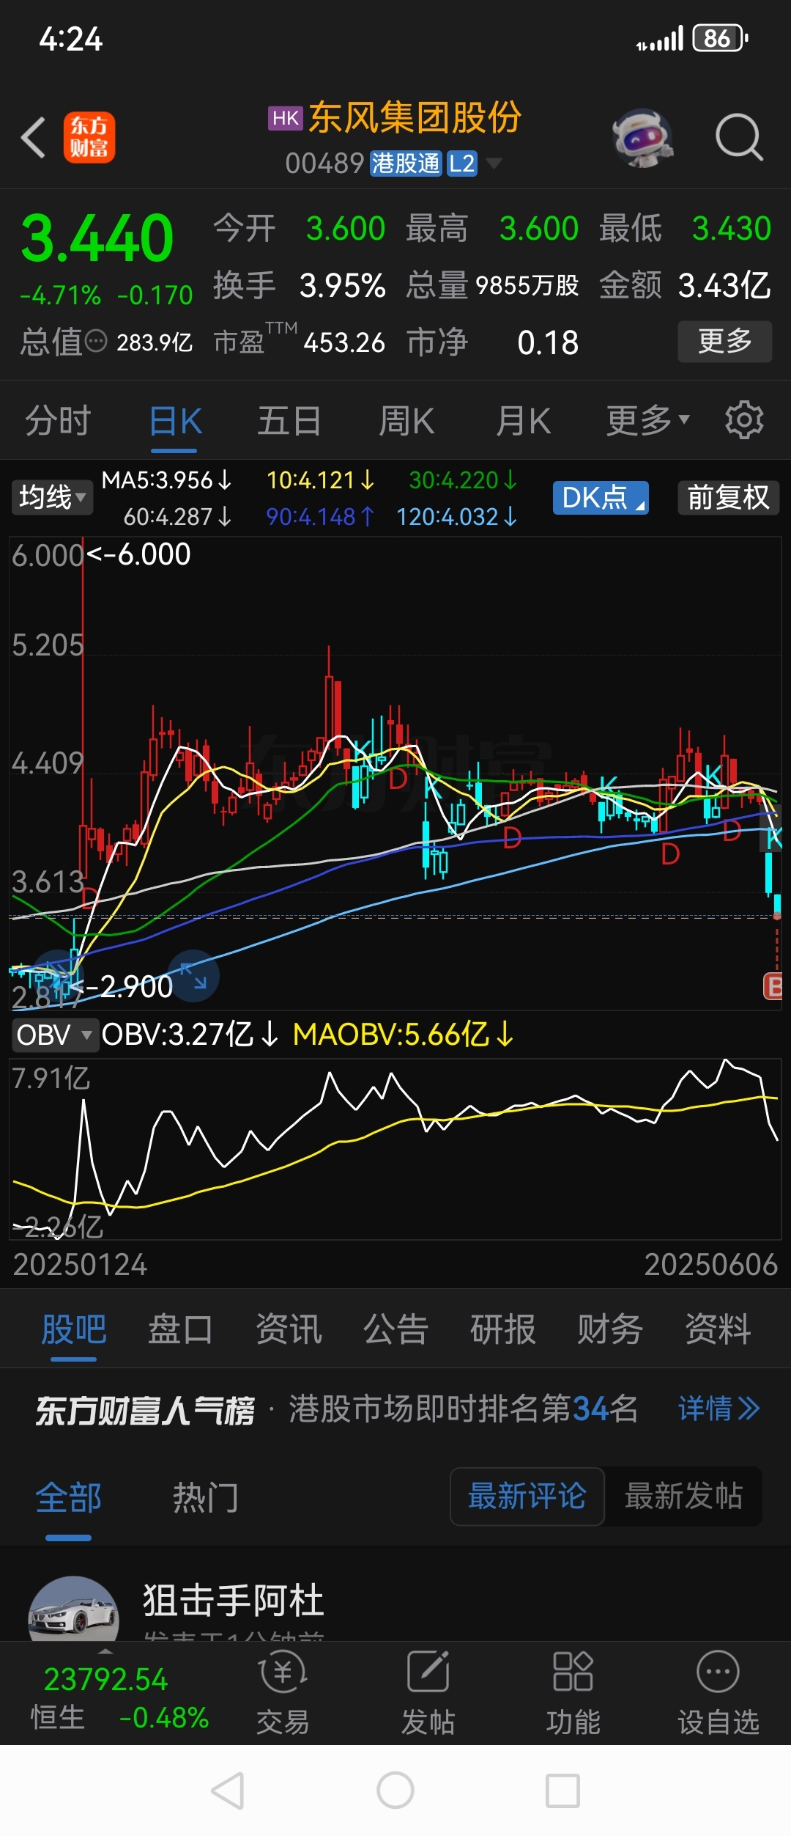
Task: Open 详情 ranking details link
Action: point(719,1409)
